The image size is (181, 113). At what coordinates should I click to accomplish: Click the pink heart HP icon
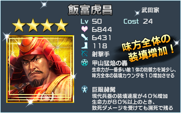(85, 29)
